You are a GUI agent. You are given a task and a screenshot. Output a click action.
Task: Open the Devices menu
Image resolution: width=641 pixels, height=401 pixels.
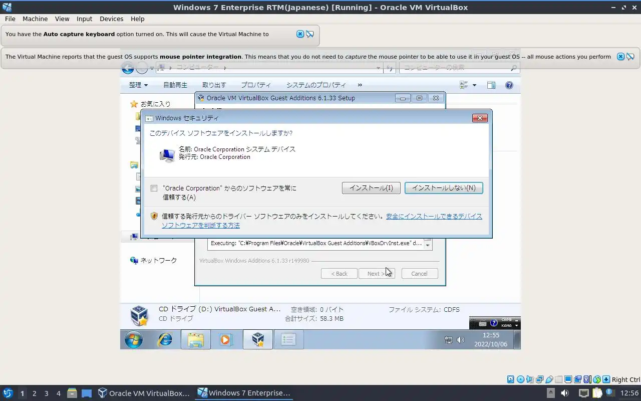click(x=111, y=19)
